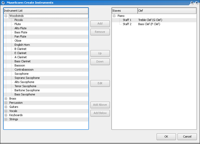Choose Soprano Saxophone
Viewport: 200px width, 144px height.
click(x=27, y=78)
